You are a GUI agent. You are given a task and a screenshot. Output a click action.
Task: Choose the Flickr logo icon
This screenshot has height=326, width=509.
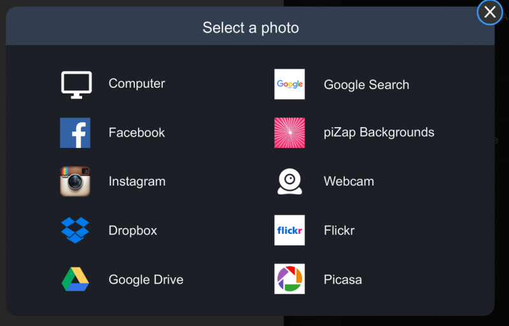point(289,230)
